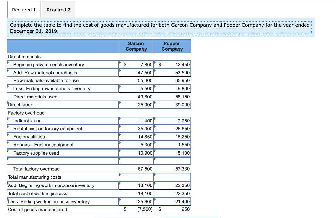Click Garcon indirect labor 1,450 field
The width and height of the screenshot is (336, 218).
tap(136, 121)
